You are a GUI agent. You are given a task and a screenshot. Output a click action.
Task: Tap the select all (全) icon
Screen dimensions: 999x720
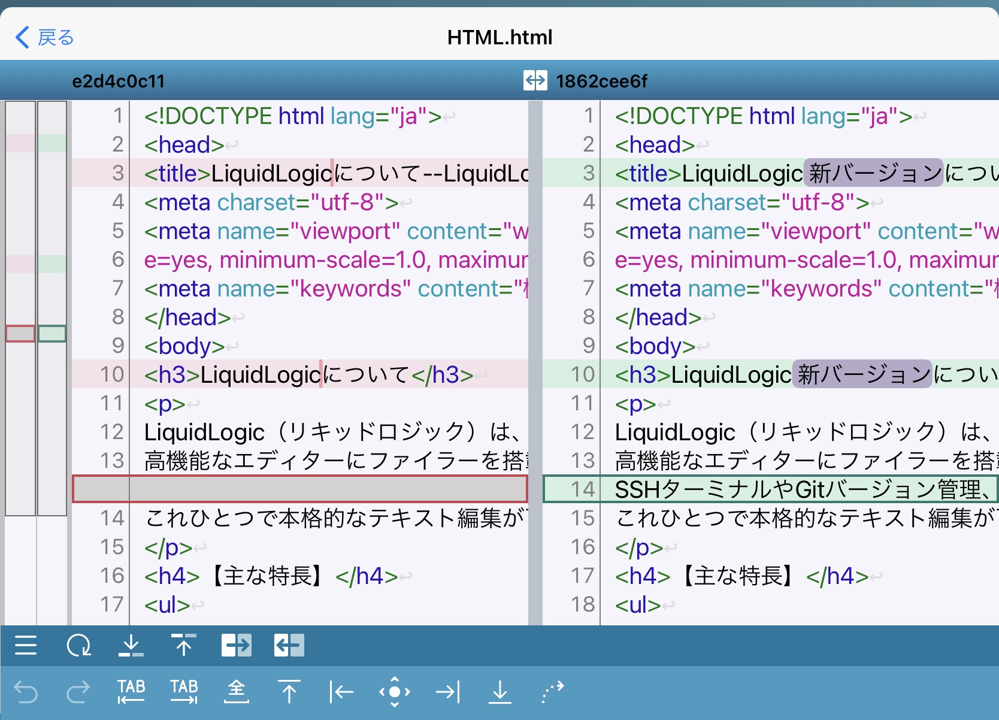237,692
